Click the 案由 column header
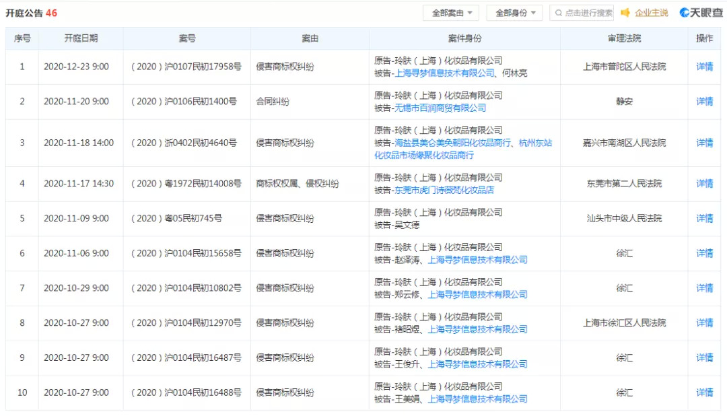This screenshot has width=727, height=416. 310,38
